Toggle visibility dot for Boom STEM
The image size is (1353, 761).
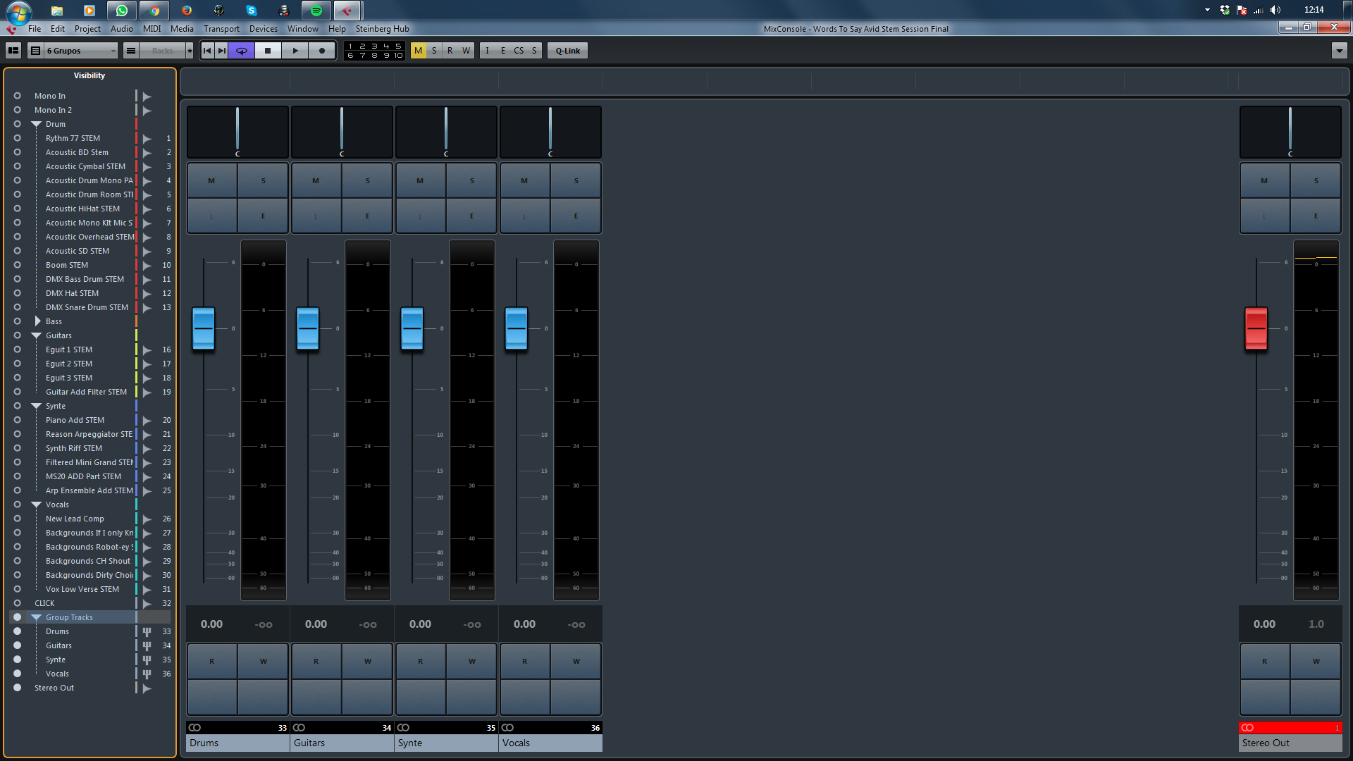tap(17, 265)
